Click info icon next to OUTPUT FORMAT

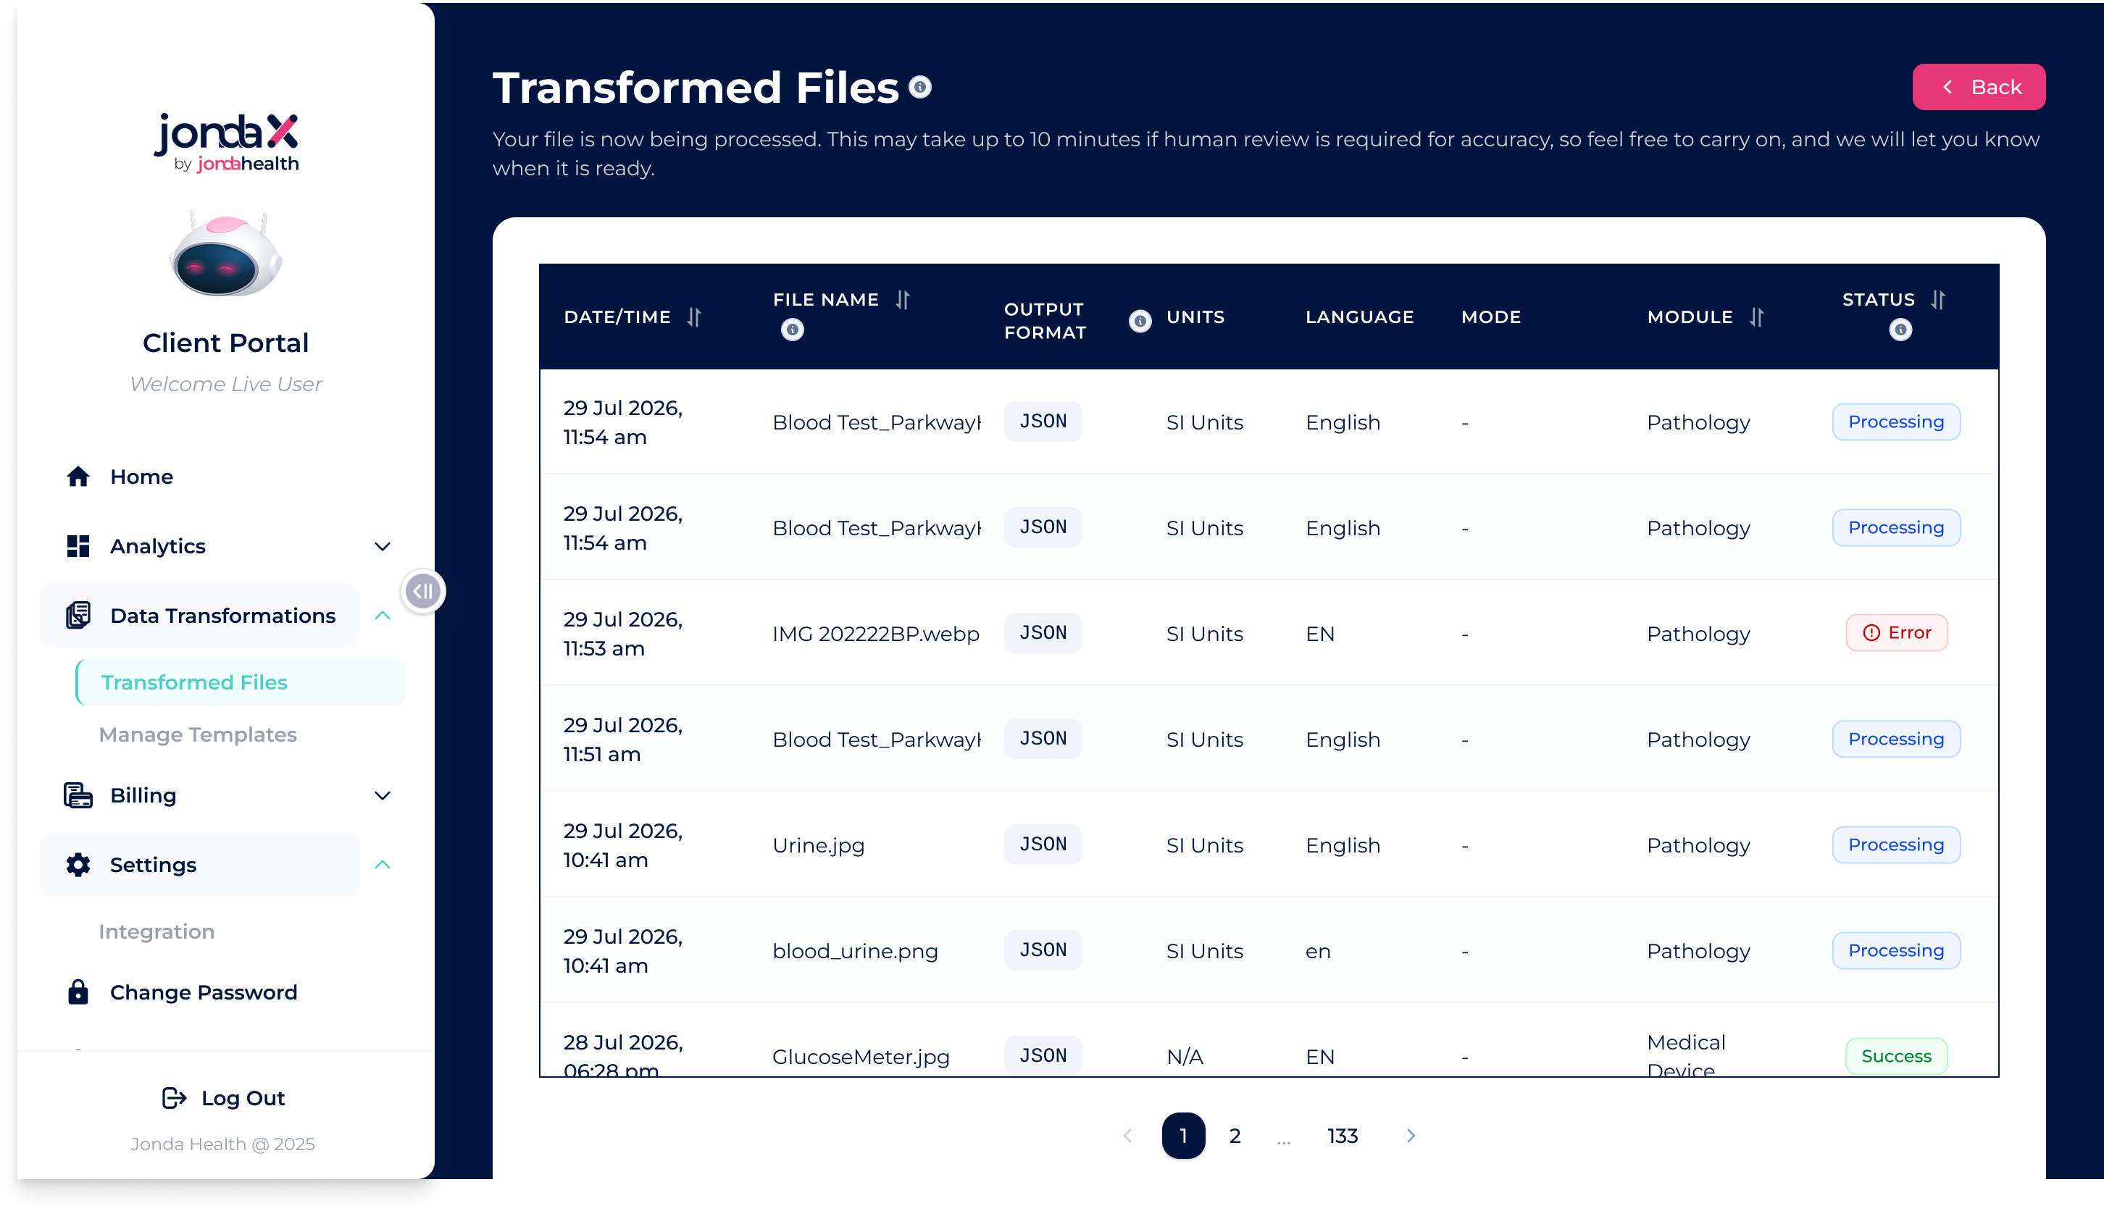(1140, 321)
